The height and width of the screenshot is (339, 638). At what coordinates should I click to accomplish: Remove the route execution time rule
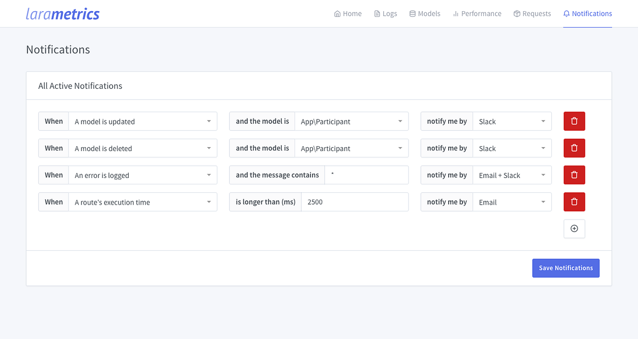[x=574, y=202]
